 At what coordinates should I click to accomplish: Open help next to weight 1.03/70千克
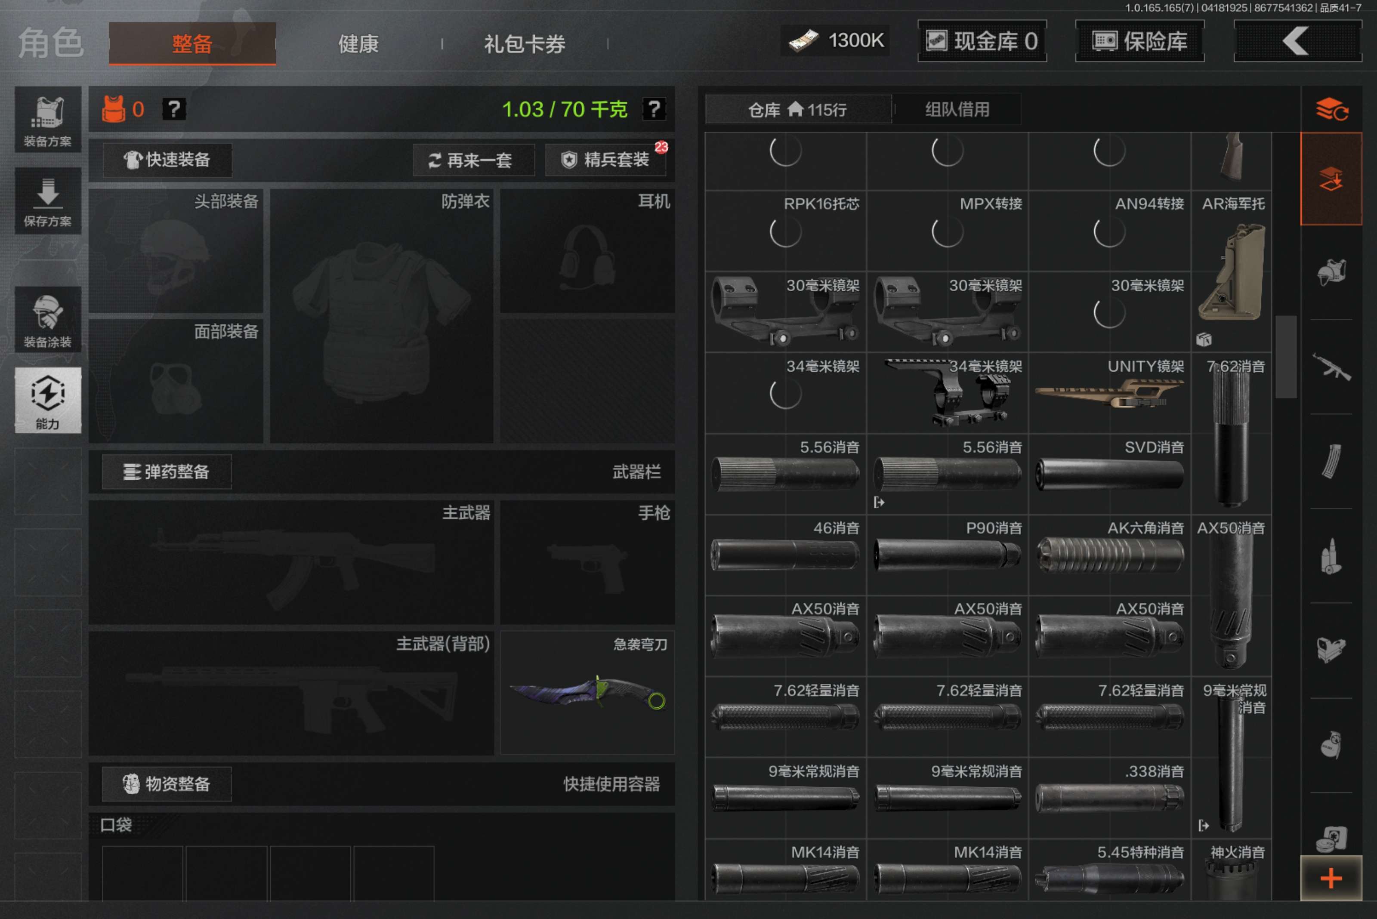654,109
